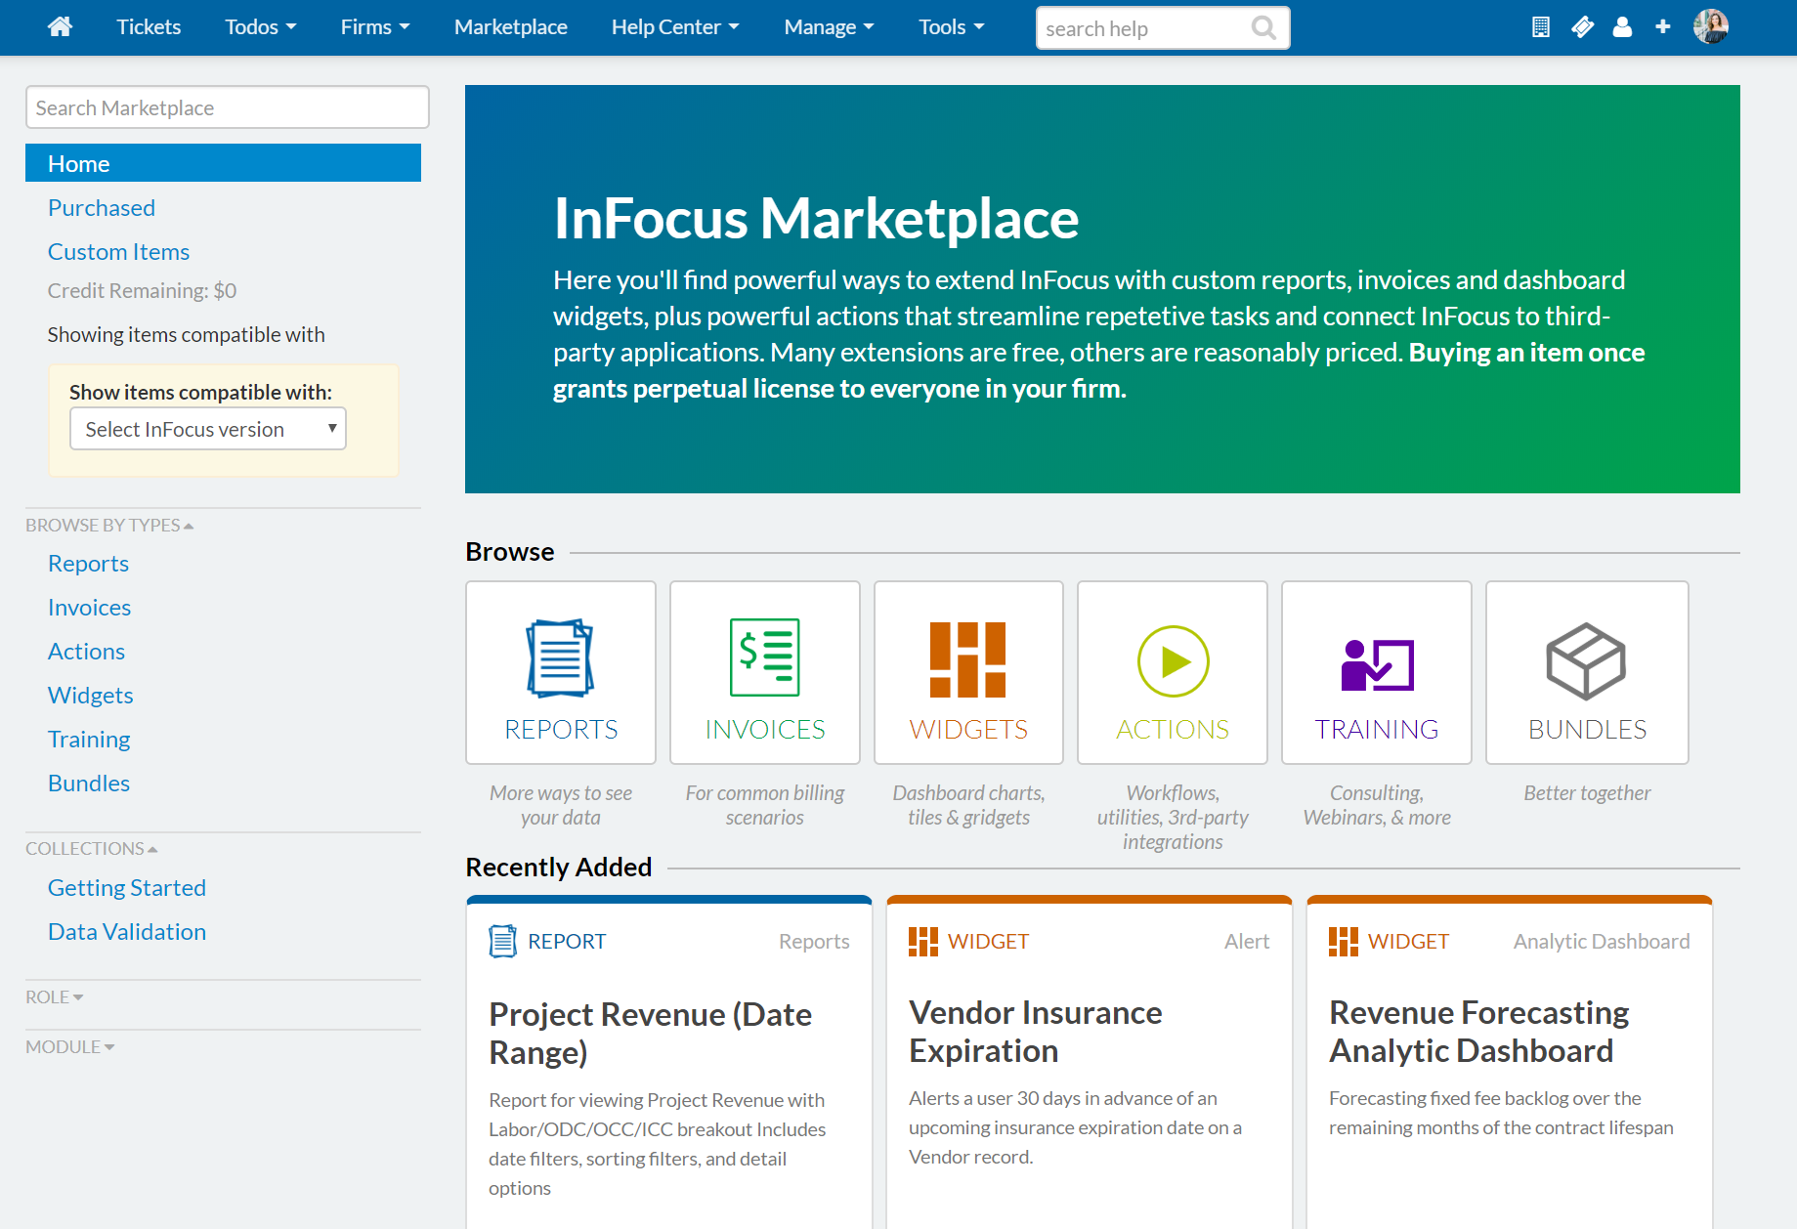Click the Reports category label on card
This screenshot has height=1229, width=1797.
[814, 942]
